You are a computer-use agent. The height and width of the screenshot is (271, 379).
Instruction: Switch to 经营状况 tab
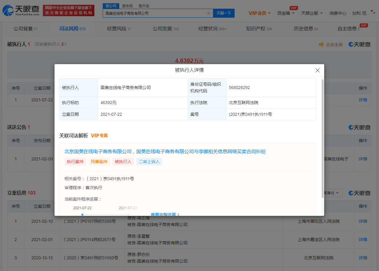pyautogui.click(x=212, y=29)
